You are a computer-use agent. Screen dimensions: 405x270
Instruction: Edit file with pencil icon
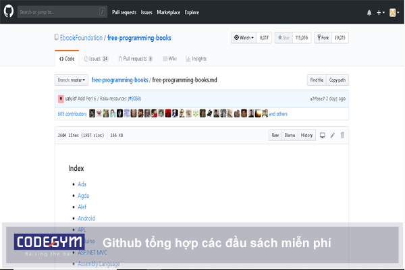[x=332, y=135]
